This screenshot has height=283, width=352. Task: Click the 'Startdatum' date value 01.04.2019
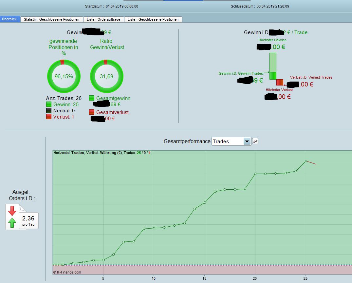point(122,6)
